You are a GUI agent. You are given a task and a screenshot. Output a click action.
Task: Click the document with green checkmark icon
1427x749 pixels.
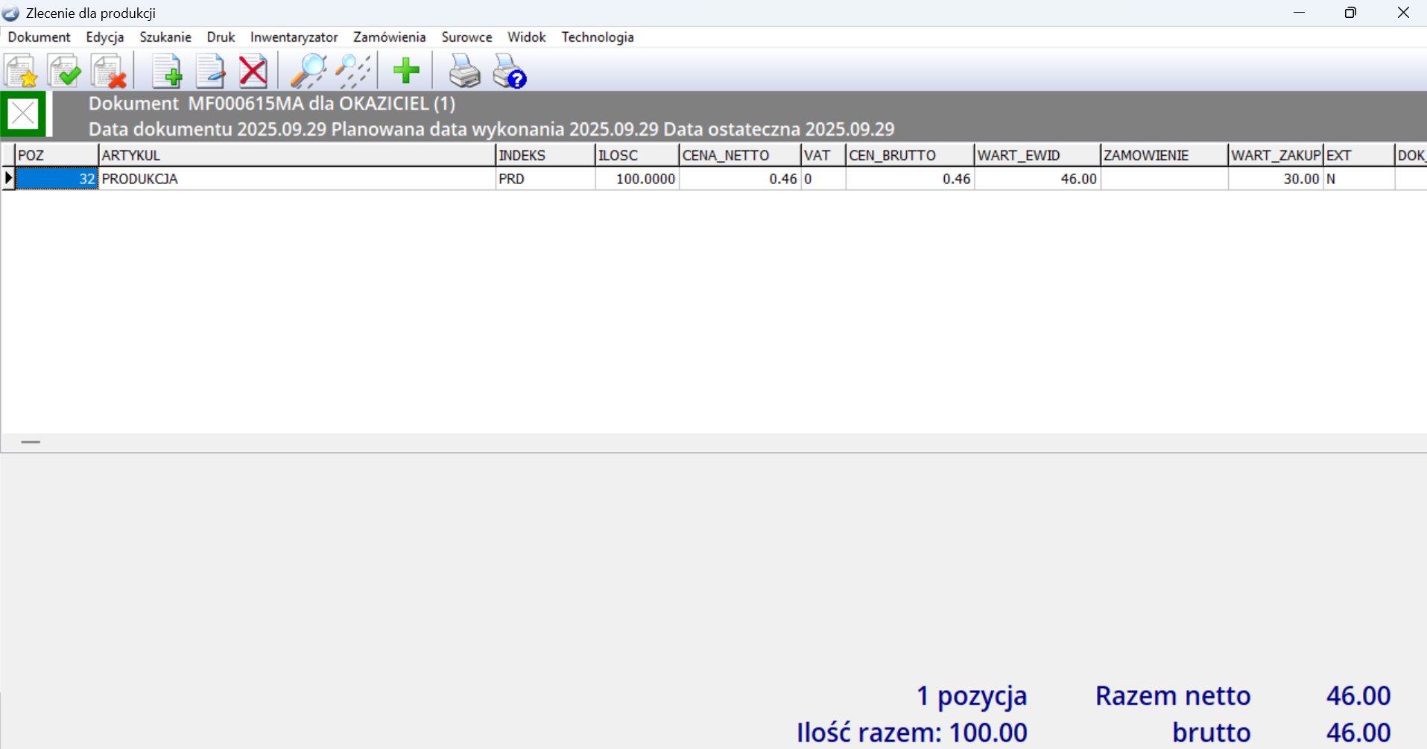coord(65,72)
